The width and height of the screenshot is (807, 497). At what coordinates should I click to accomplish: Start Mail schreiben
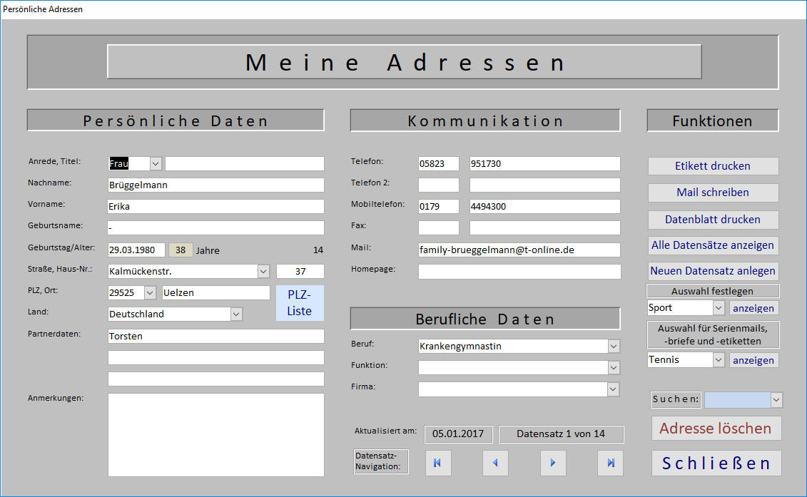click(x=713, y=193)
